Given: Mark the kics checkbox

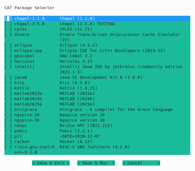Looking at the screenshot, I should coord(8,83).
